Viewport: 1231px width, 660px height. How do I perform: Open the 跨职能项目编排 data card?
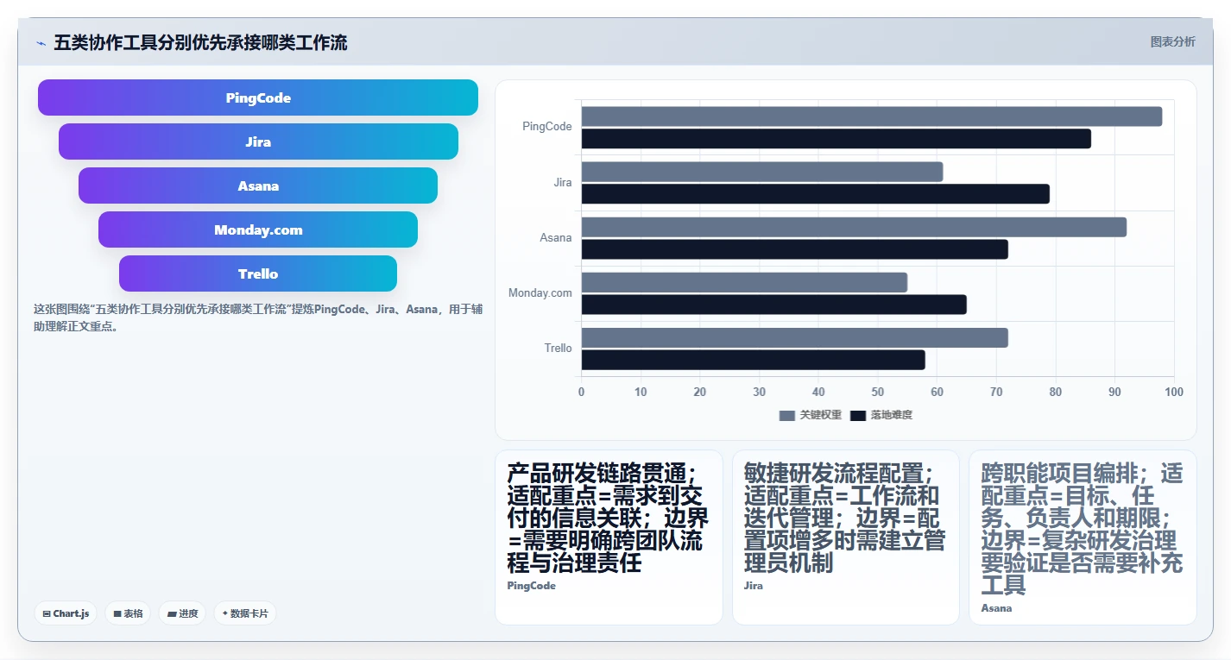click(1083, 537)
